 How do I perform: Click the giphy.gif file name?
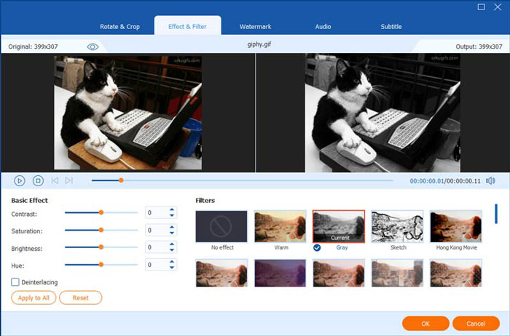pos(259,44)
